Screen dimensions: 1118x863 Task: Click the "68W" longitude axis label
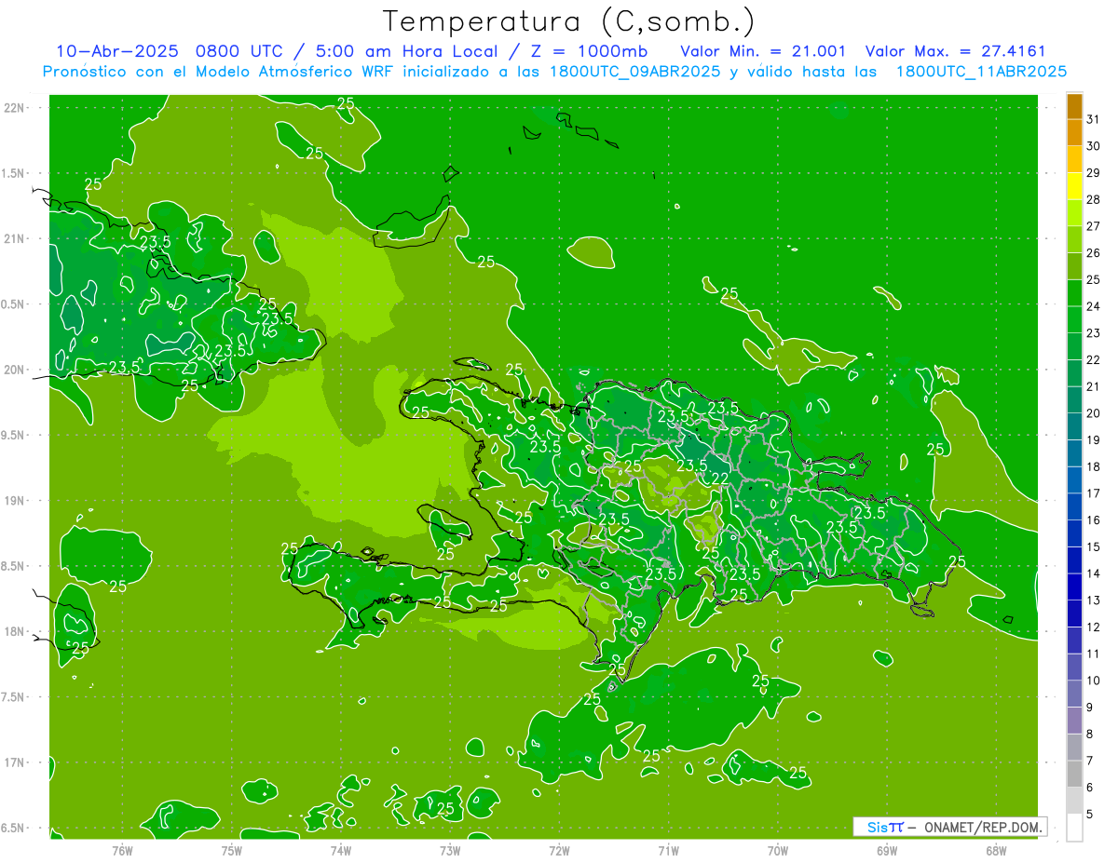click(x=996, y=850)
